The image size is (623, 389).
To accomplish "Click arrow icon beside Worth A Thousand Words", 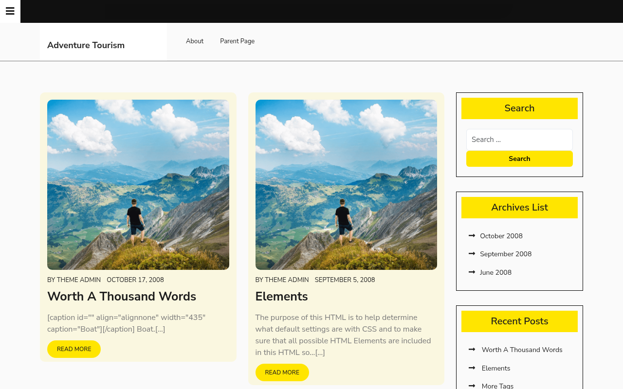I will (x=472, y=350).
